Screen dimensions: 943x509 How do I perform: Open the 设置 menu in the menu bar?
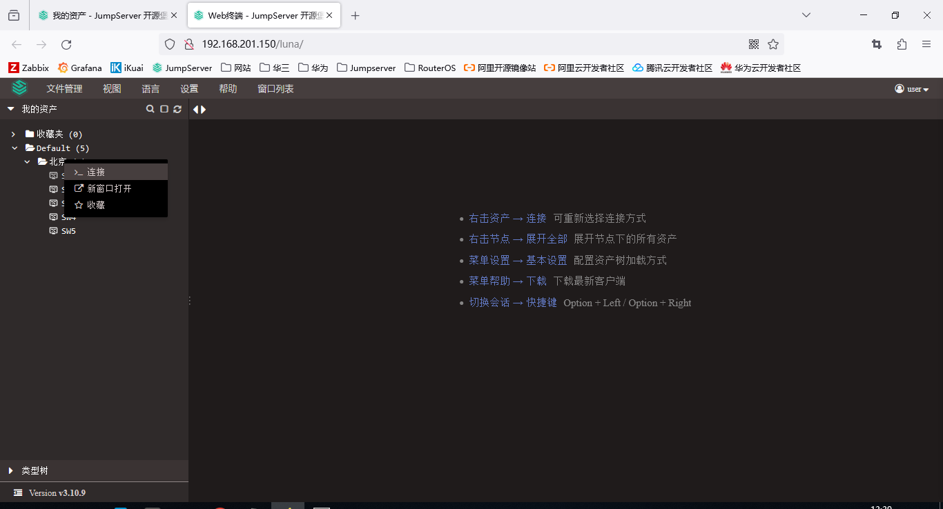189,88
